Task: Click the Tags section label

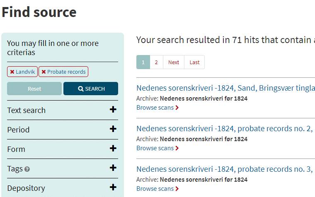Action: pos(15,169)
